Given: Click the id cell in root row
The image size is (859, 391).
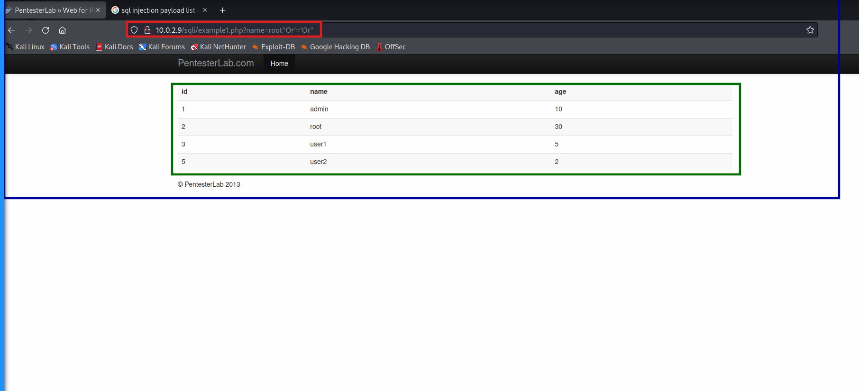Looking at the screenshot, I should (x=183, y=127).
